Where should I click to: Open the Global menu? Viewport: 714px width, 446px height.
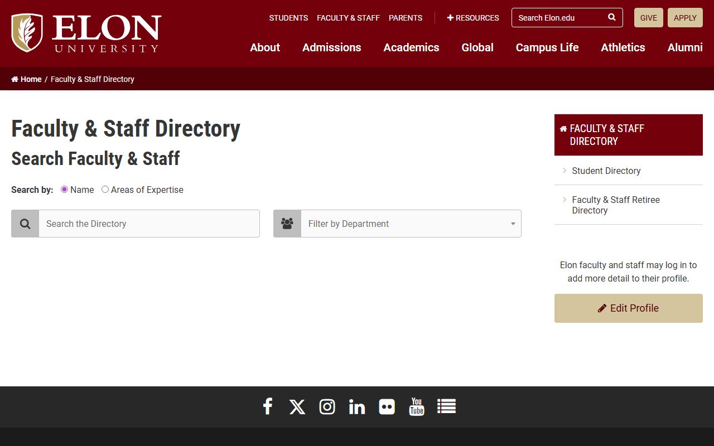(477, 47)
